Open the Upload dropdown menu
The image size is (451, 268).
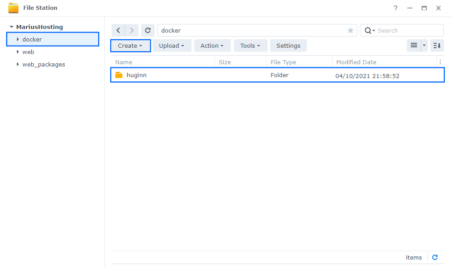[172, 45]
